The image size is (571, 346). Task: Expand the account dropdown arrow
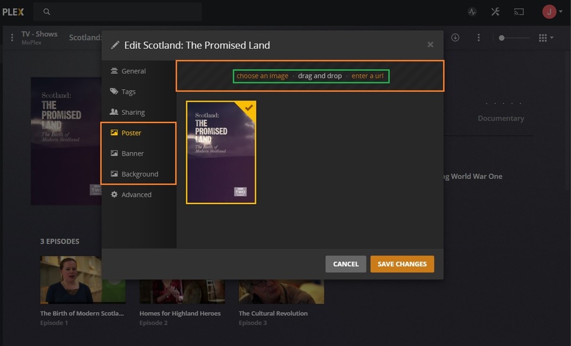tap(561, 12)
